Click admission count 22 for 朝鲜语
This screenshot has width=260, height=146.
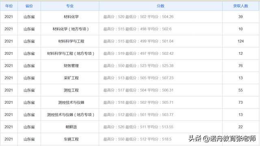(240, 127)
